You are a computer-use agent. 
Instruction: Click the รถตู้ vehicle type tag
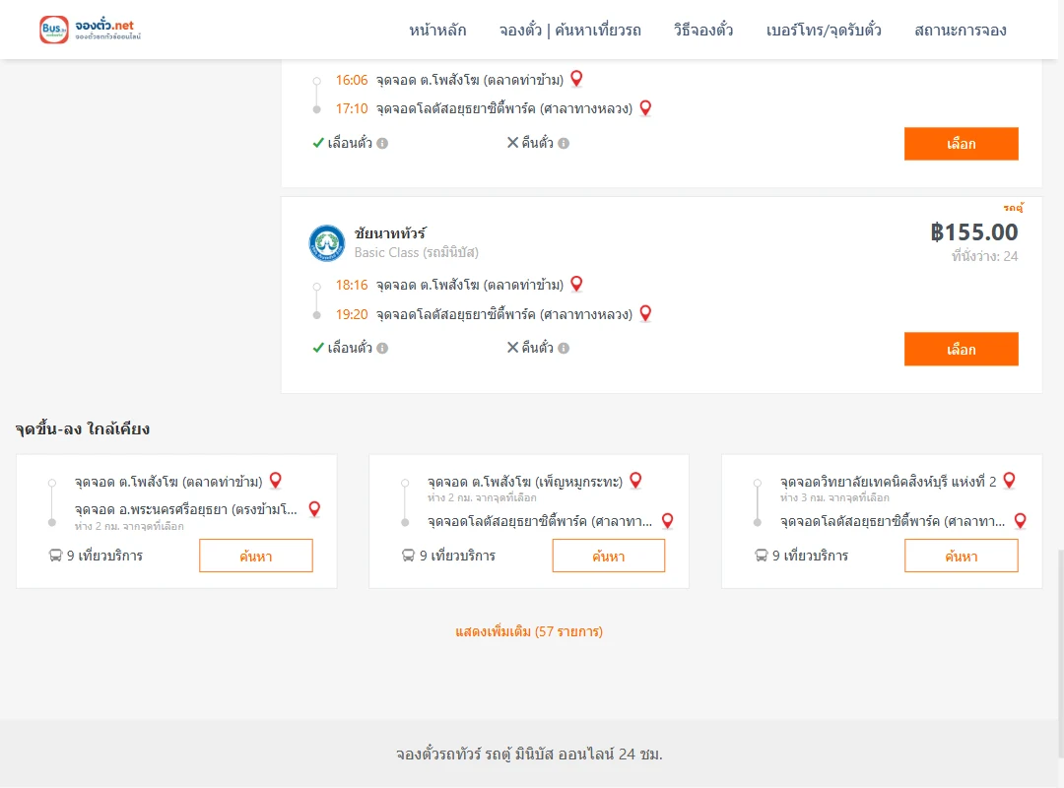pos(1013,208)
